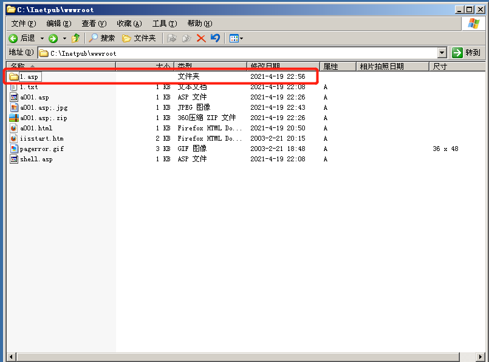Select the a001.html Firefox document icon
The width and height of the screenshot is (489, 362).
point(14,128)
